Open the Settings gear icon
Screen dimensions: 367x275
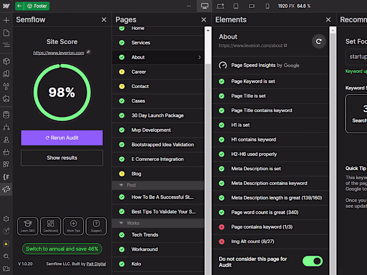point(6,218)
